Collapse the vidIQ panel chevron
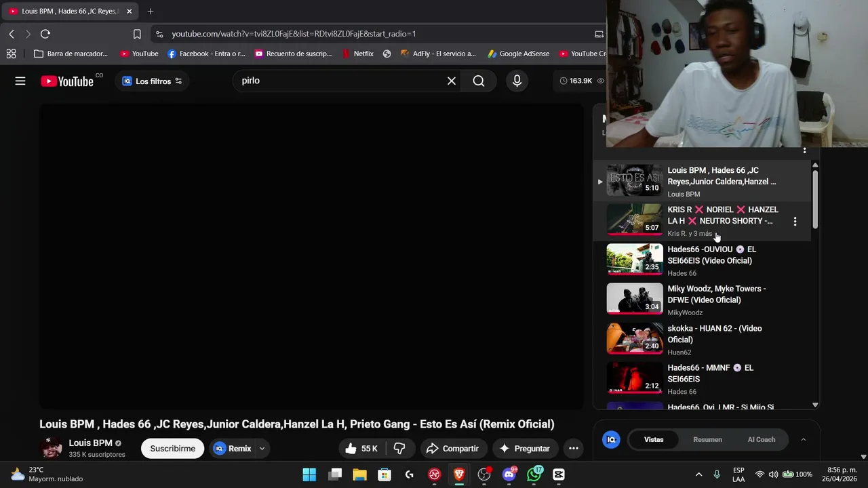 click(804, 439)
